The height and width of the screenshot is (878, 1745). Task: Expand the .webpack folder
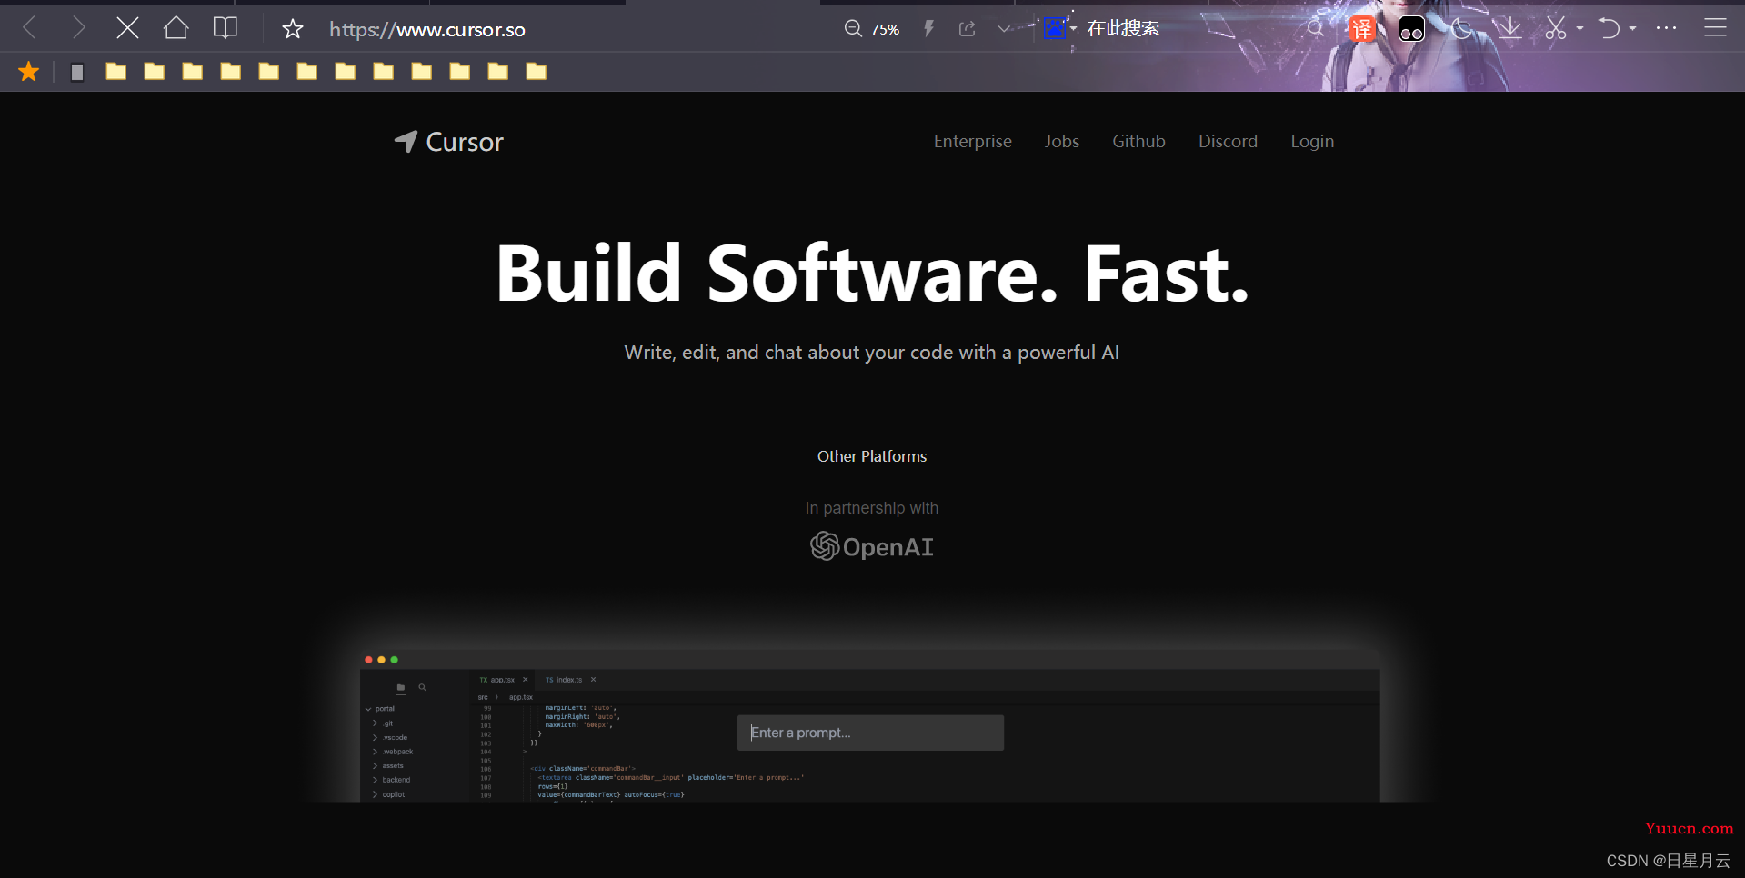coord(393,752)
